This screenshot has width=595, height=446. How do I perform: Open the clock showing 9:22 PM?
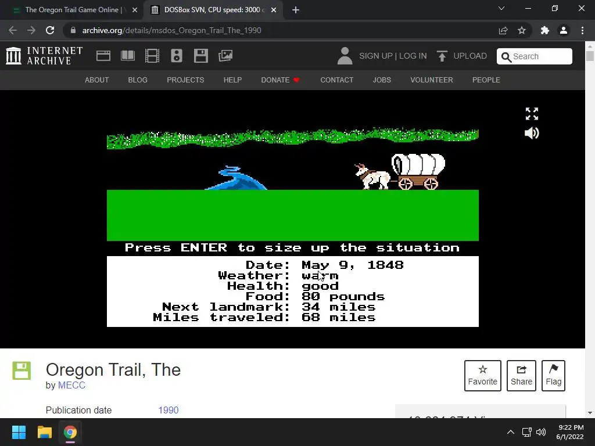click(x=570, y=432)
